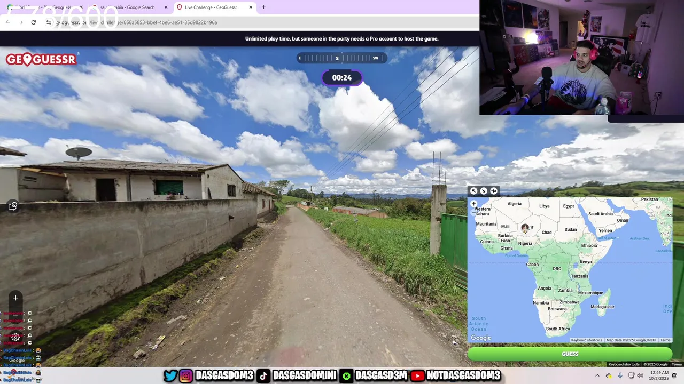Click Tanzania label on the map
The height and width of the screenshot is (384, 684).
(x=580, y=276)
